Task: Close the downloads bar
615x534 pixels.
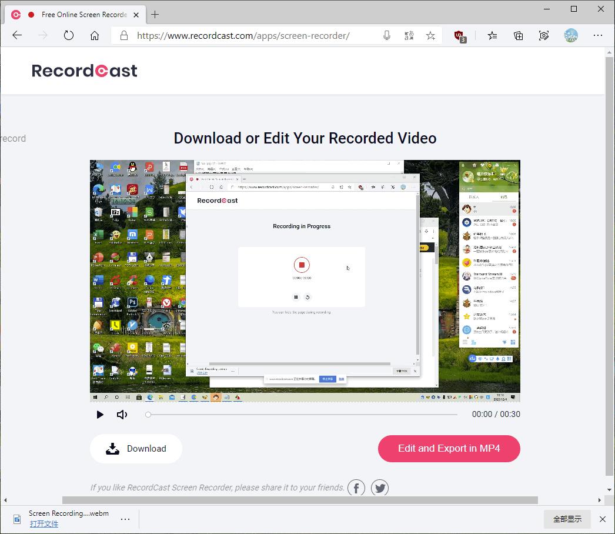Action: (x=603, y=519)
